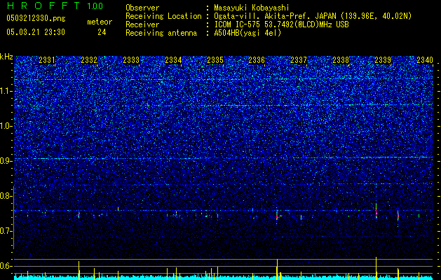Click the date stamp 05.03.21 23:30
This screenshot has height=280, width=441.
click(x=36, y=32)
